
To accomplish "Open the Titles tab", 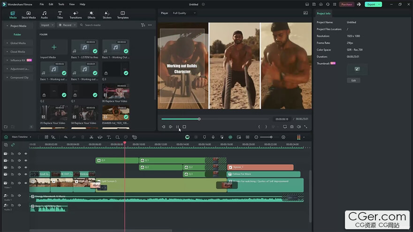I will [x=60, y=15].
